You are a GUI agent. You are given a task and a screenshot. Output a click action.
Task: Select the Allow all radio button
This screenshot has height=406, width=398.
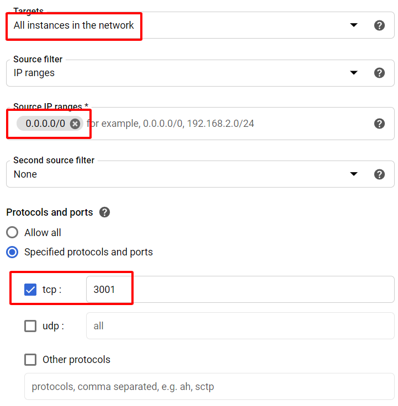(x=12, y=232)
